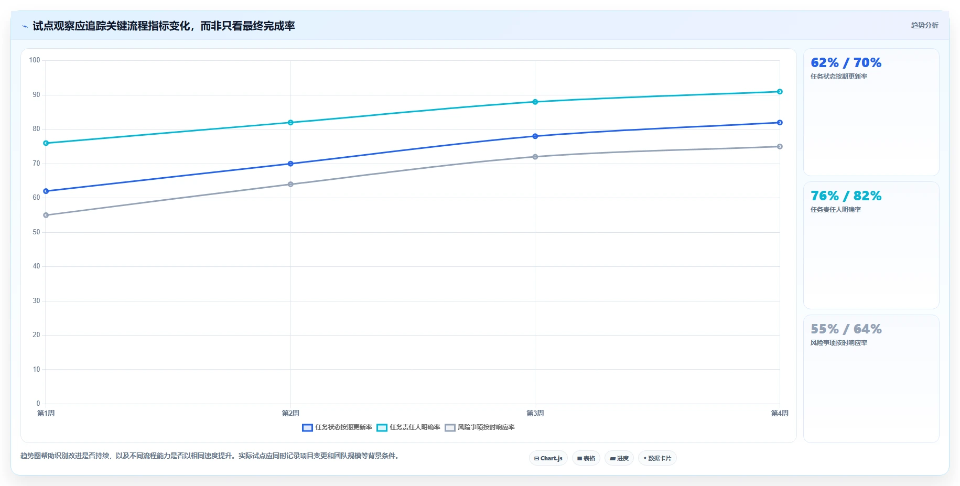Click the 趋势分析 tag in the header
The height and width of the screenshot is (486, 960).
coord(924,25)
